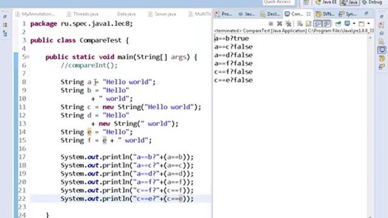Switch to the Javadoc tab
The image size is (388, 218).
[247, 14]
